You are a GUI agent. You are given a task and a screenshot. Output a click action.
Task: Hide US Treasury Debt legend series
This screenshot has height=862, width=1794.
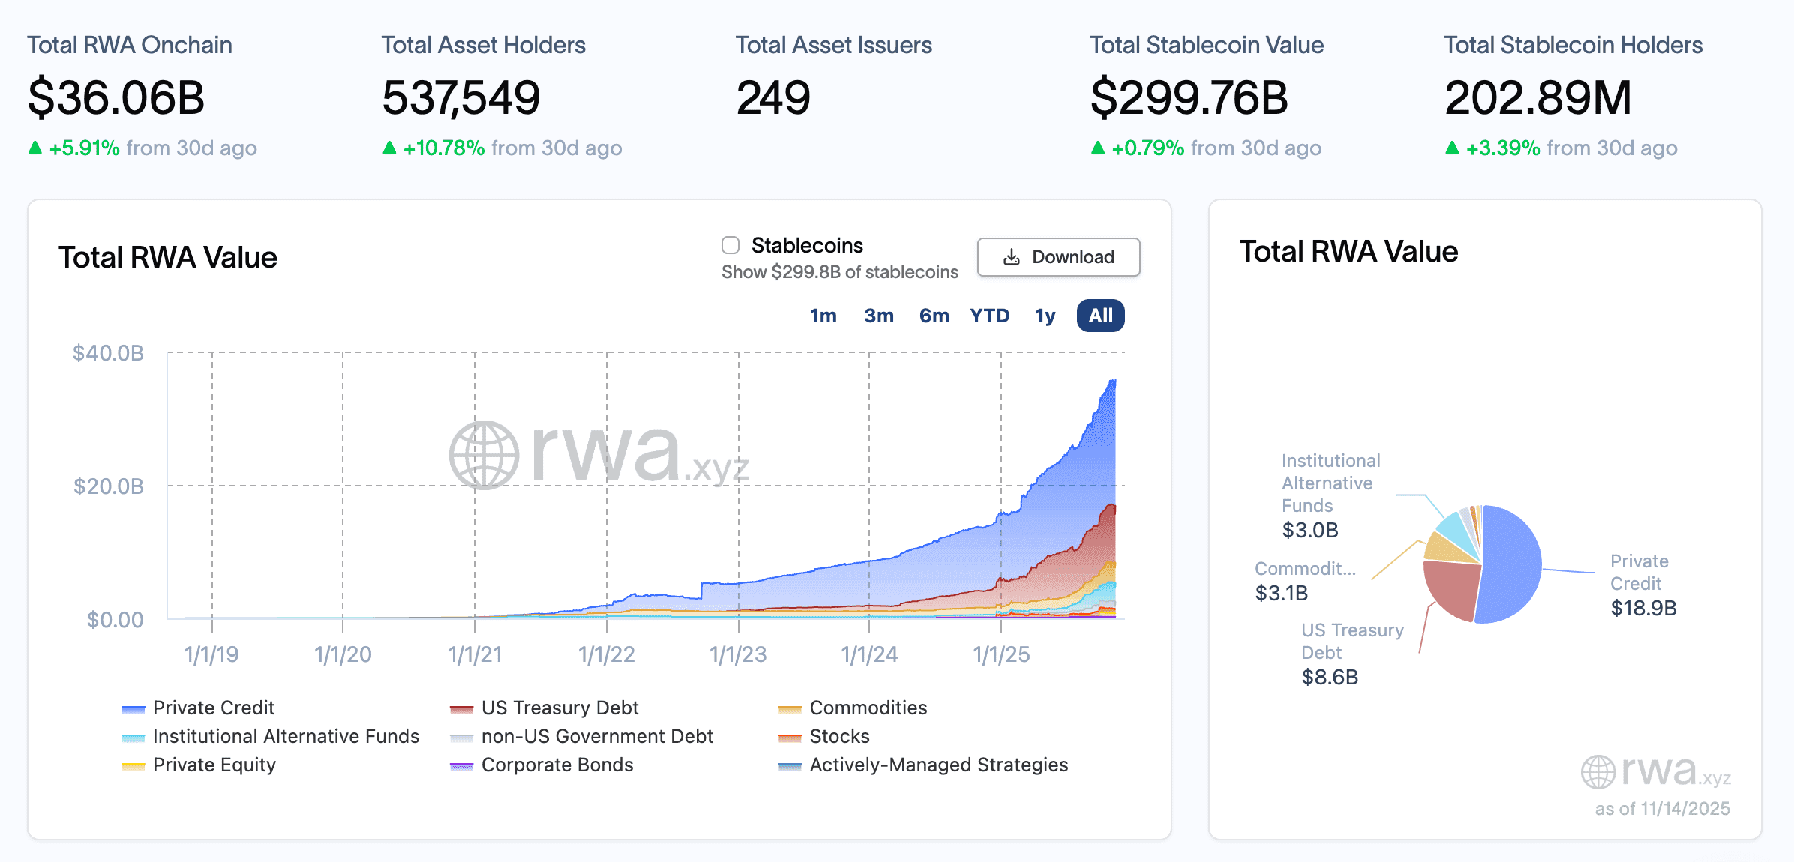coord(559,708)
